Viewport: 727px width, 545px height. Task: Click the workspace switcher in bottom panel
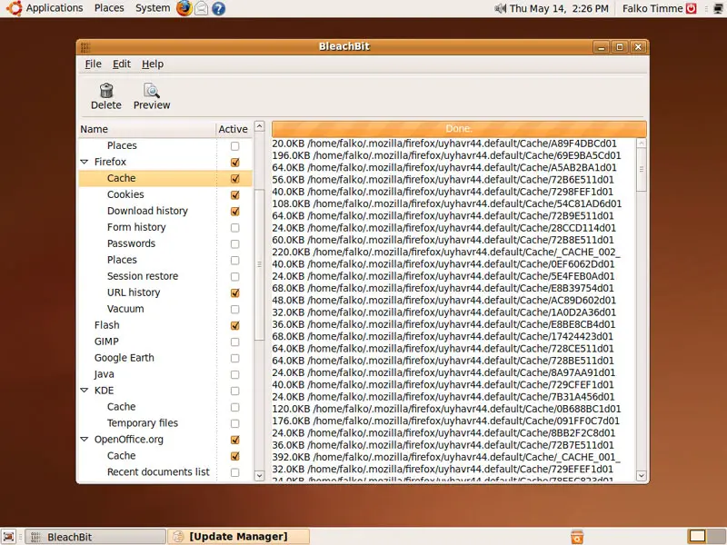pyautogui.click(x=707, y=536)
